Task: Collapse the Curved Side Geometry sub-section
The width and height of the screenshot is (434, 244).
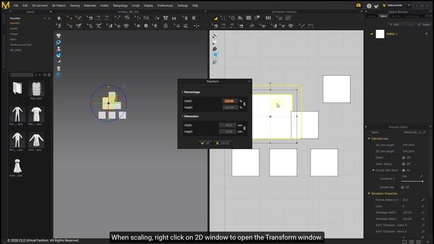Action: point(373,170)
